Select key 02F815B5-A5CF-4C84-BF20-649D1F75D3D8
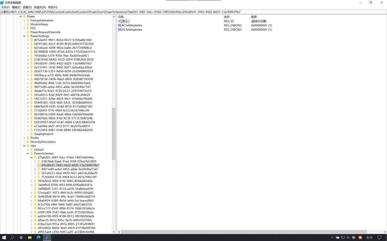 [x=64, y=44]
